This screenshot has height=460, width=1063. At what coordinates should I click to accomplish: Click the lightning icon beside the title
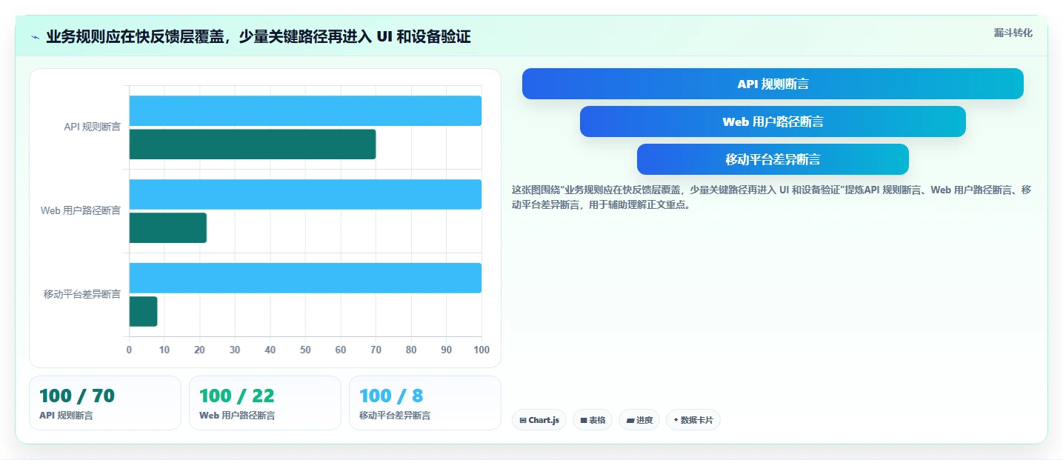[35, 37]
